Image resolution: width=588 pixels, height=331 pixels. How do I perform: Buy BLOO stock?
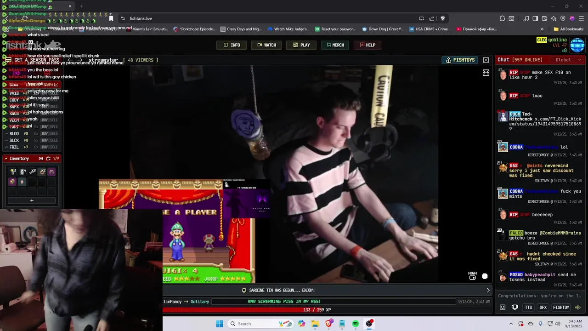pyautogui.click(x=45, y=134)
